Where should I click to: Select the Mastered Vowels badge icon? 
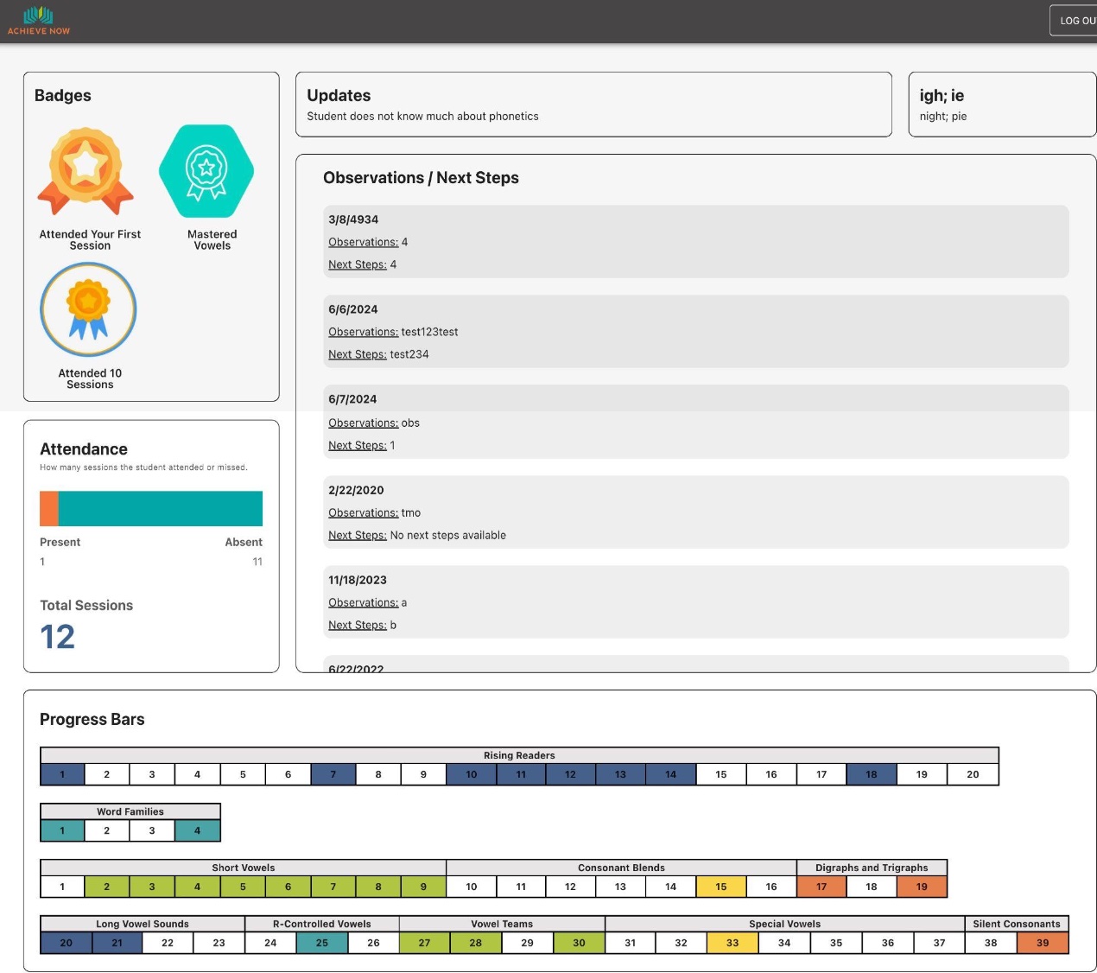point(206,171)
